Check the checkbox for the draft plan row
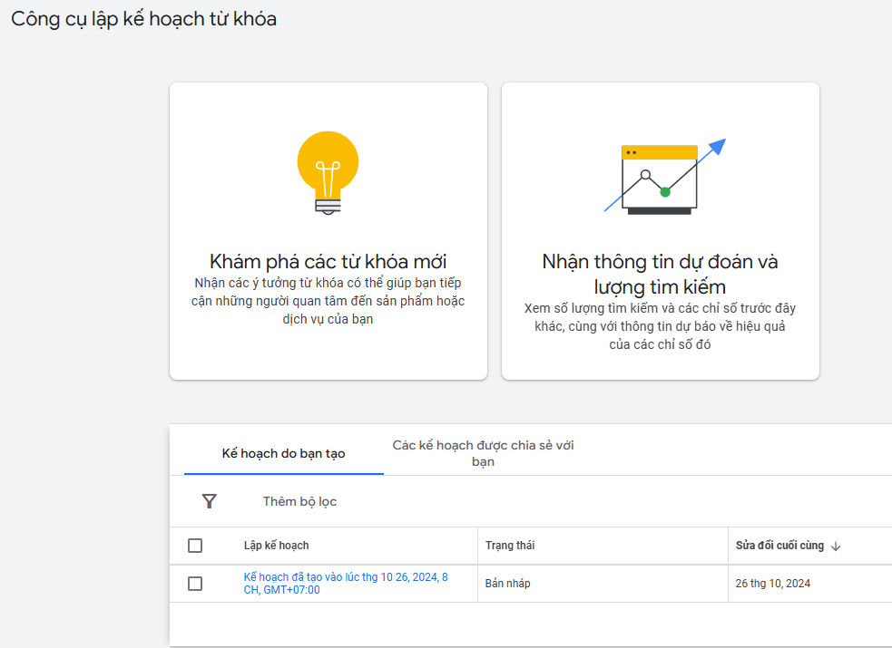 194,583
